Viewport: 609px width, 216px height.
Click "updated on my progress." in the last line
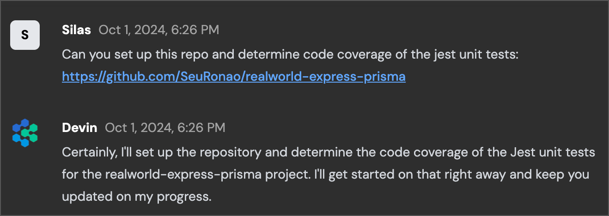pyautogui.click(x=137, y=197)
